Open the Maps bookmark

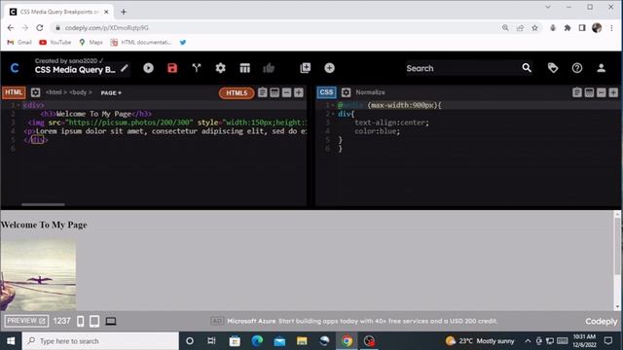point(91,42)
